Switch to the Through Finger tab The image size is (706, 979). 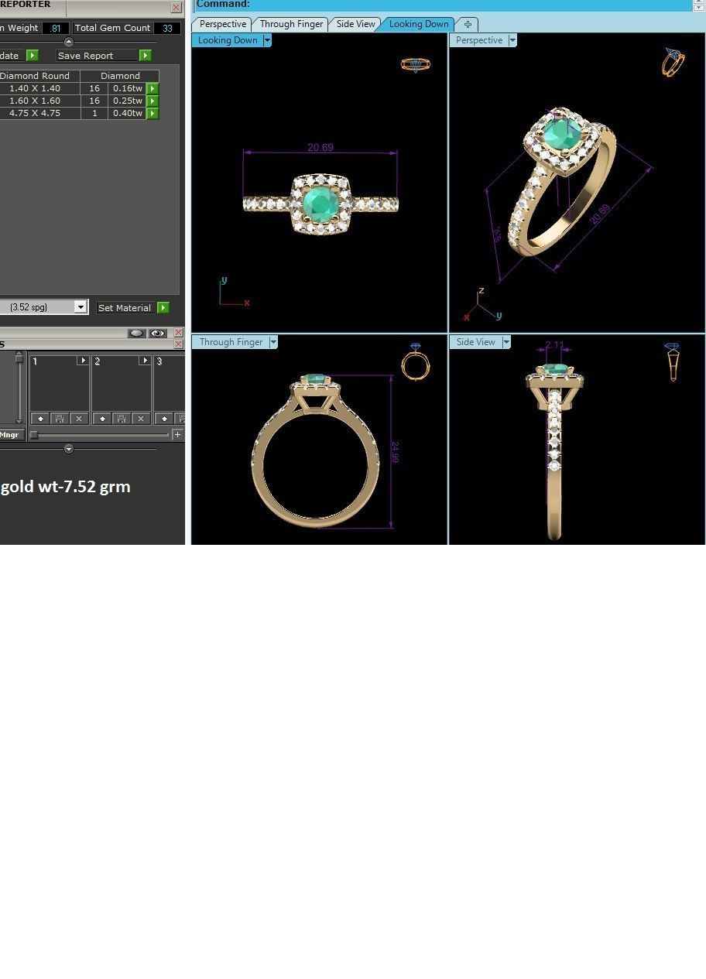click(x=291, y=24)
